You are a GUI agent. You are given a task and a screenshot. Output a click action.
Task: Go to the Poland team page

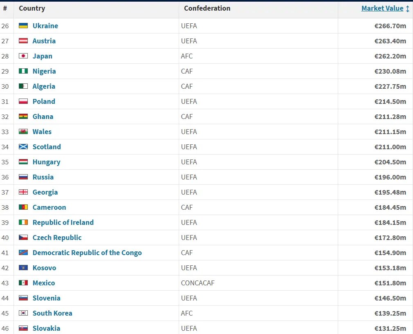tap(44, 101)
